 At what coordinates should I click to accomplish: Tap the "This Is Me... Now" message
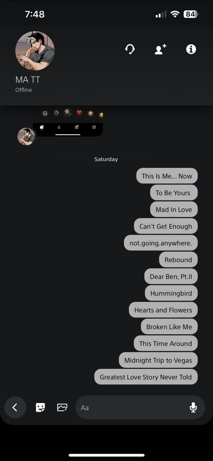(167, 176)
